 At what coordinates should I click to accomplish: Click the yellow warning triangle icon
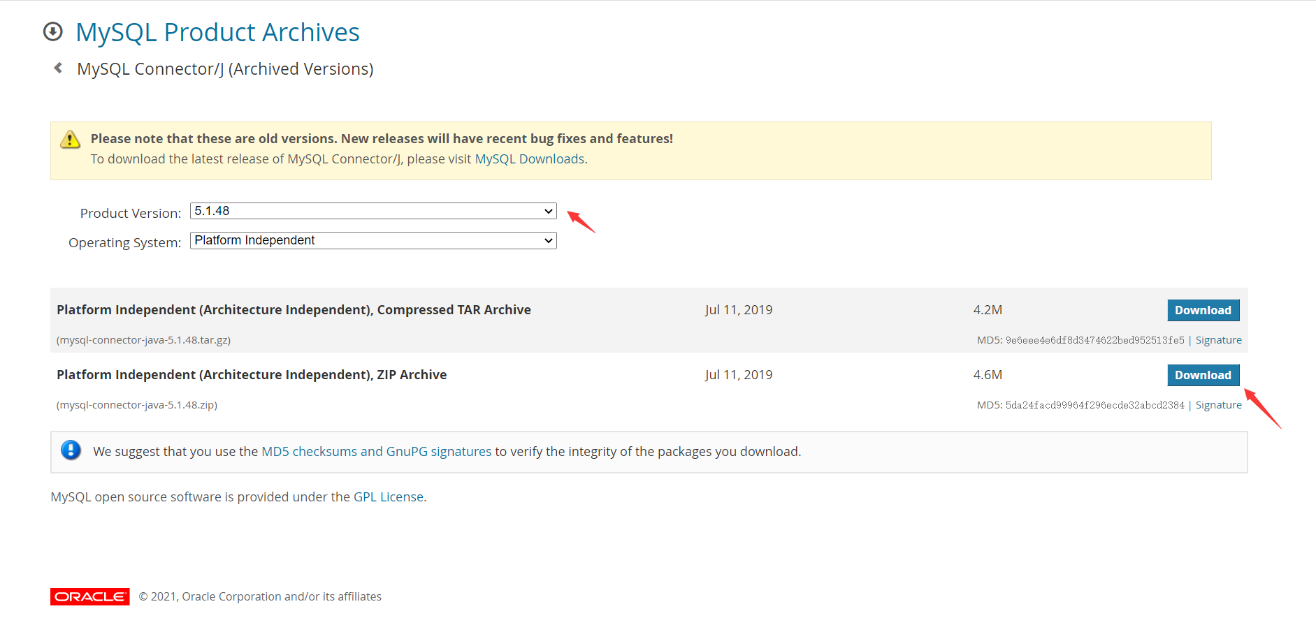click(70, 139)
